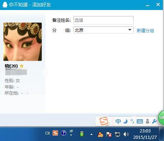Click the 所在地 info line

(16, 93)
